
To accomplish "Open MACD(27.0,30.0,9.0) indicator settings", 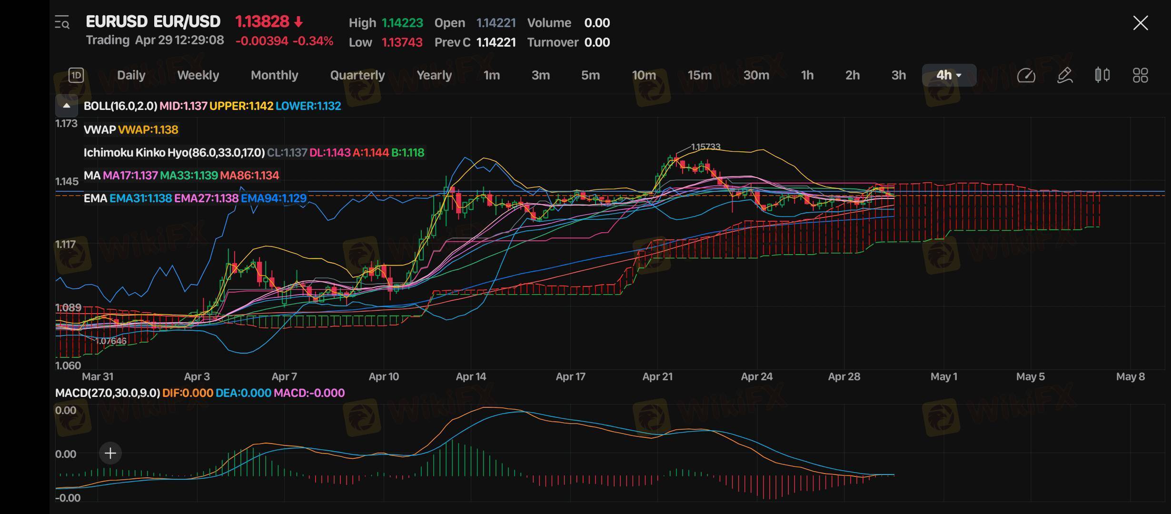I will click(x=108, y=393).
